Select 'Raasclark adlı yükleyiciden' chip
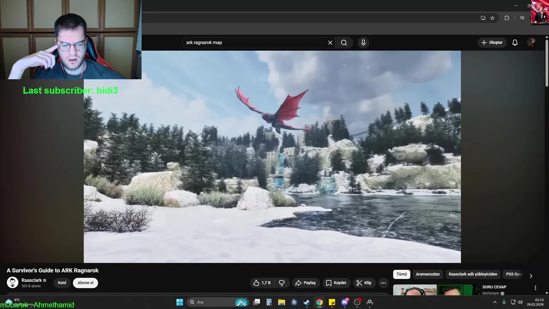This screenshot has width=549, height=309. coord(473,274)
